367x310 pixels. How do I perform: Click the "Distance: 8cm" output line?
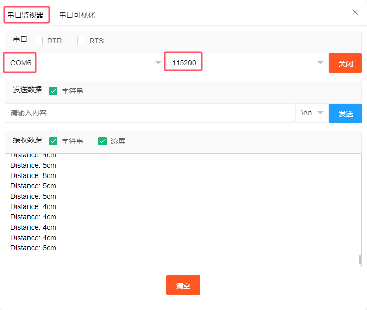coord(33,175)
